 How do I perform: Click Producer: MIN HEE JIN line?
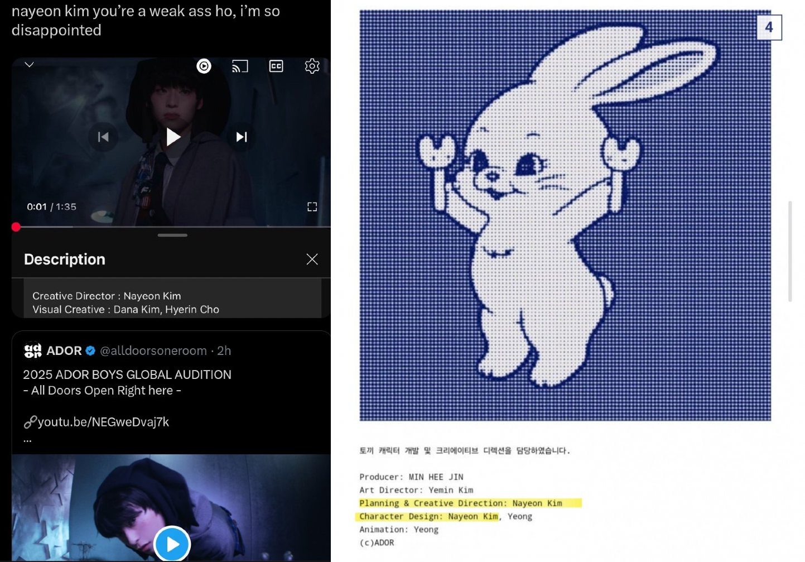411,477
